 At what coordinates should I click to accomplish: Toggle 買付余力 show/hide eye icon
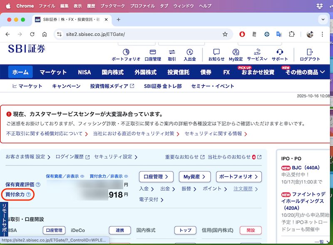(126, 176)
